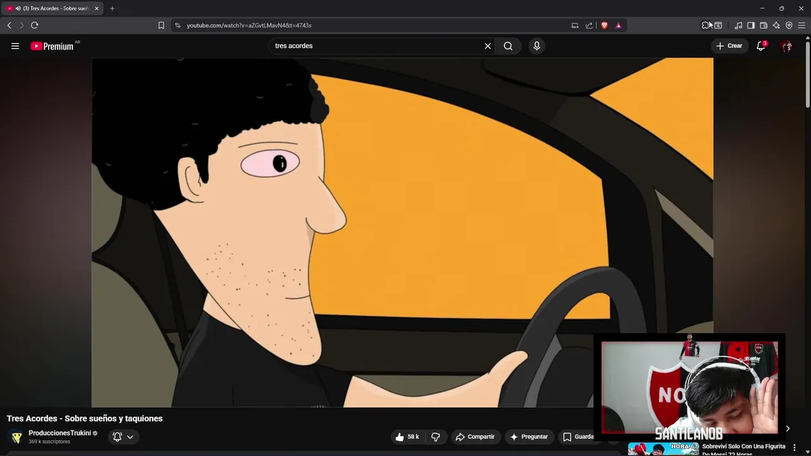Open the browser main menu
This screenshot has height=456, width=811.
801,25
